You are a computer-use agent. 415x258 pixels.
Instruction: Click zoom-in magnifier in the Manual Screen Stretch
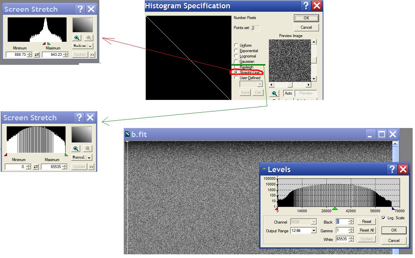click(76, 149)
